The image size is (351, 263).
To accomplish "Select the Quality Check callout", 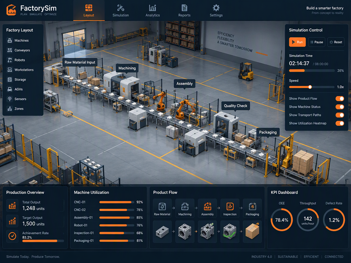I will [235, 106].
